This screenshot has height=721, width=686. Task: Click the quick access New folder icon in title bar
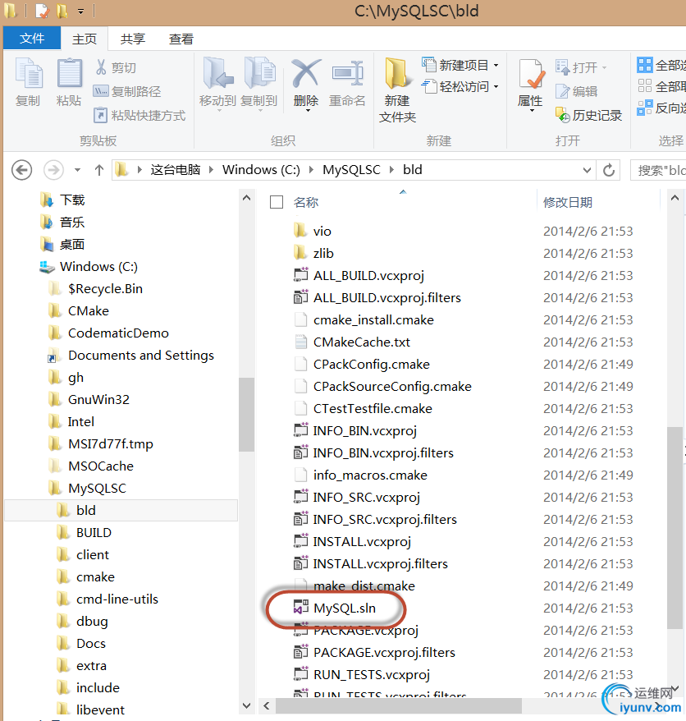pos(62,11)
